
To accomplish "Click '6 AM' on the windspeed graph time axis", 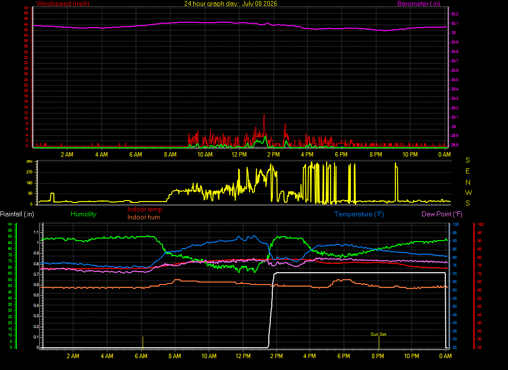I will tap(135, 155).
